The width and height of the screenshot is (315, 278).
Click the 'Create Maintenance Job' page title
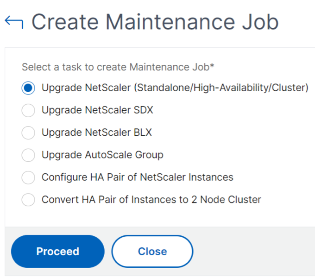[155, 22]
